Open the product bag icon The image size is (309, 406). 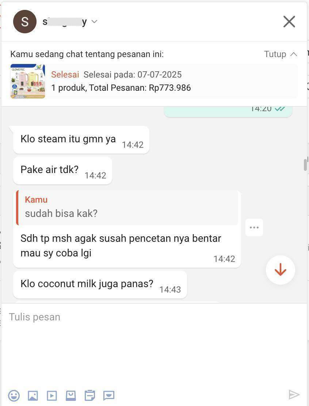click(x=70, y=395)
